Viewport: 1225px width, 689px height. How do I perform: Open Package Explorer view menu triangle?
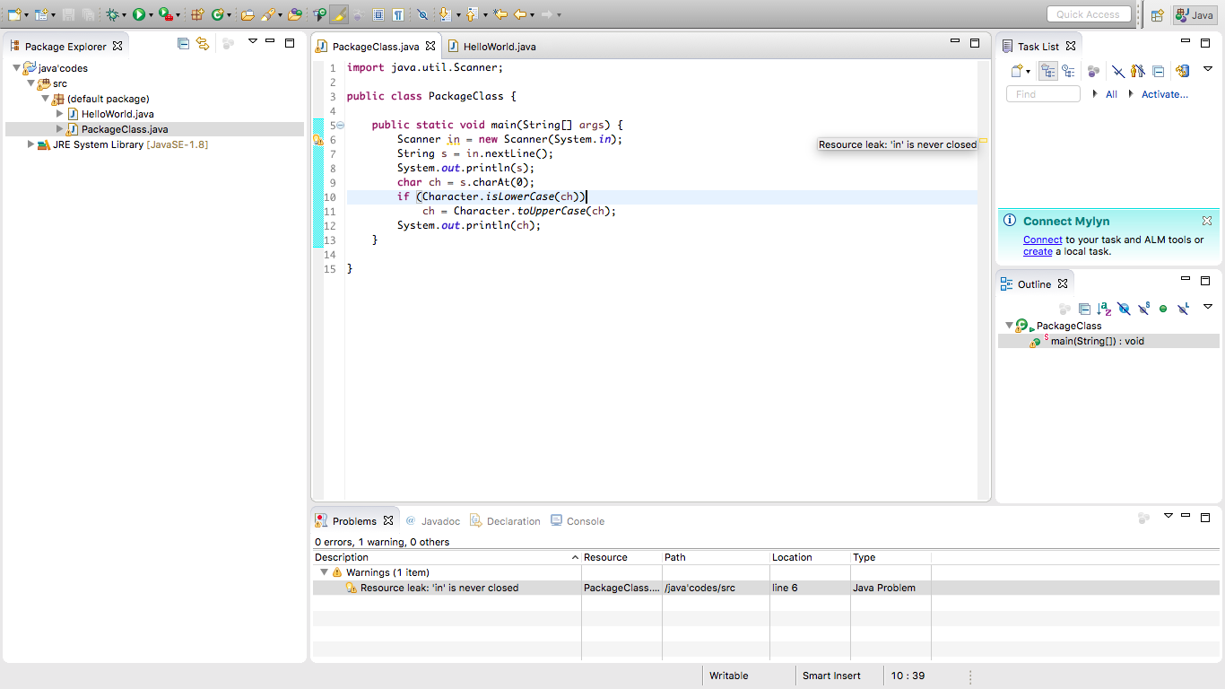[x=253, y=41]
